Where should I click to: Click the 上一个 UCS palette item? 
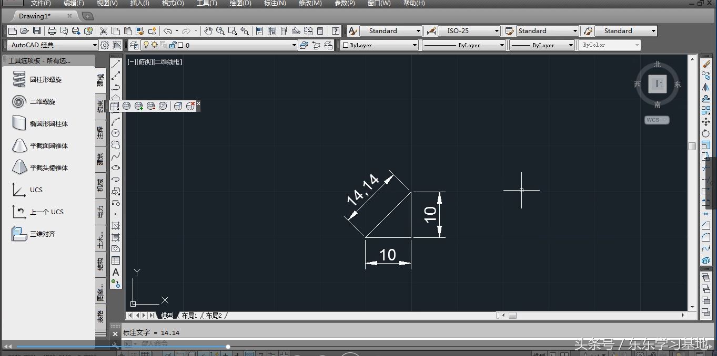click(46, 212)
